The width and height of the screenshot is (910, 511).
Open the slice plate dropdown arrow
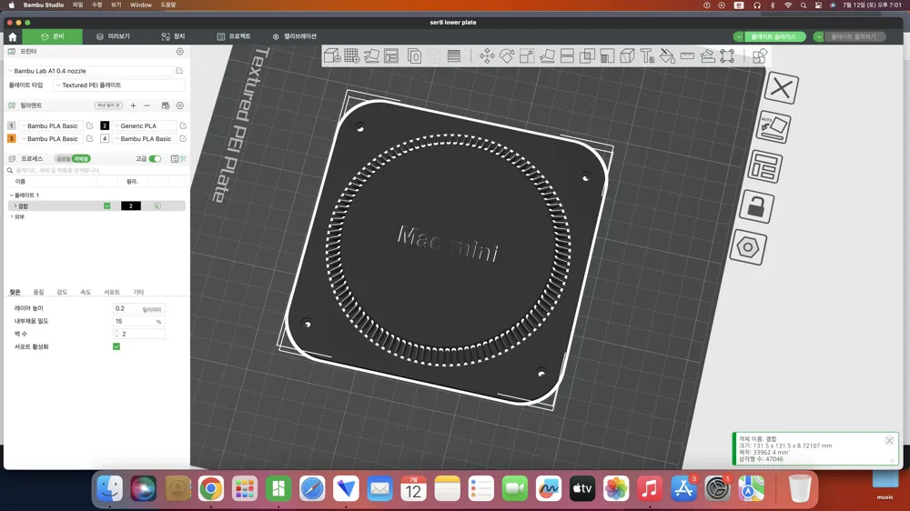(x=738, y=36)
